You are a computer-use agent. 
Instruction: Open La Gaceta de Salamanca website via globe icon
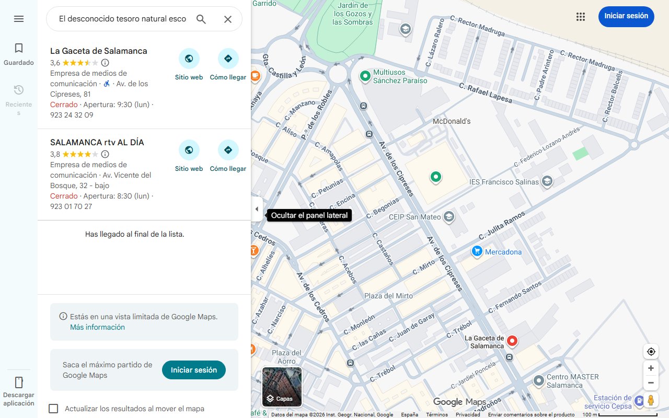[x=189, y=59]
